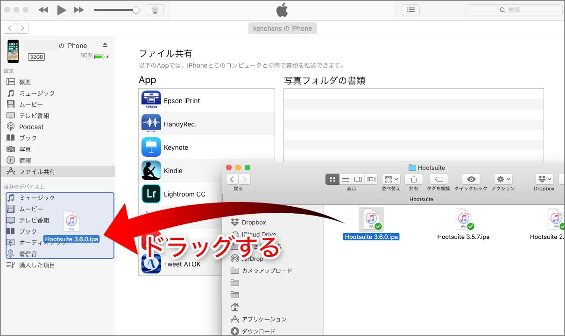This screenshot has height=336, width=565.
Task: Eject the iPhone from the sidebar
Action: coord(105,45)
